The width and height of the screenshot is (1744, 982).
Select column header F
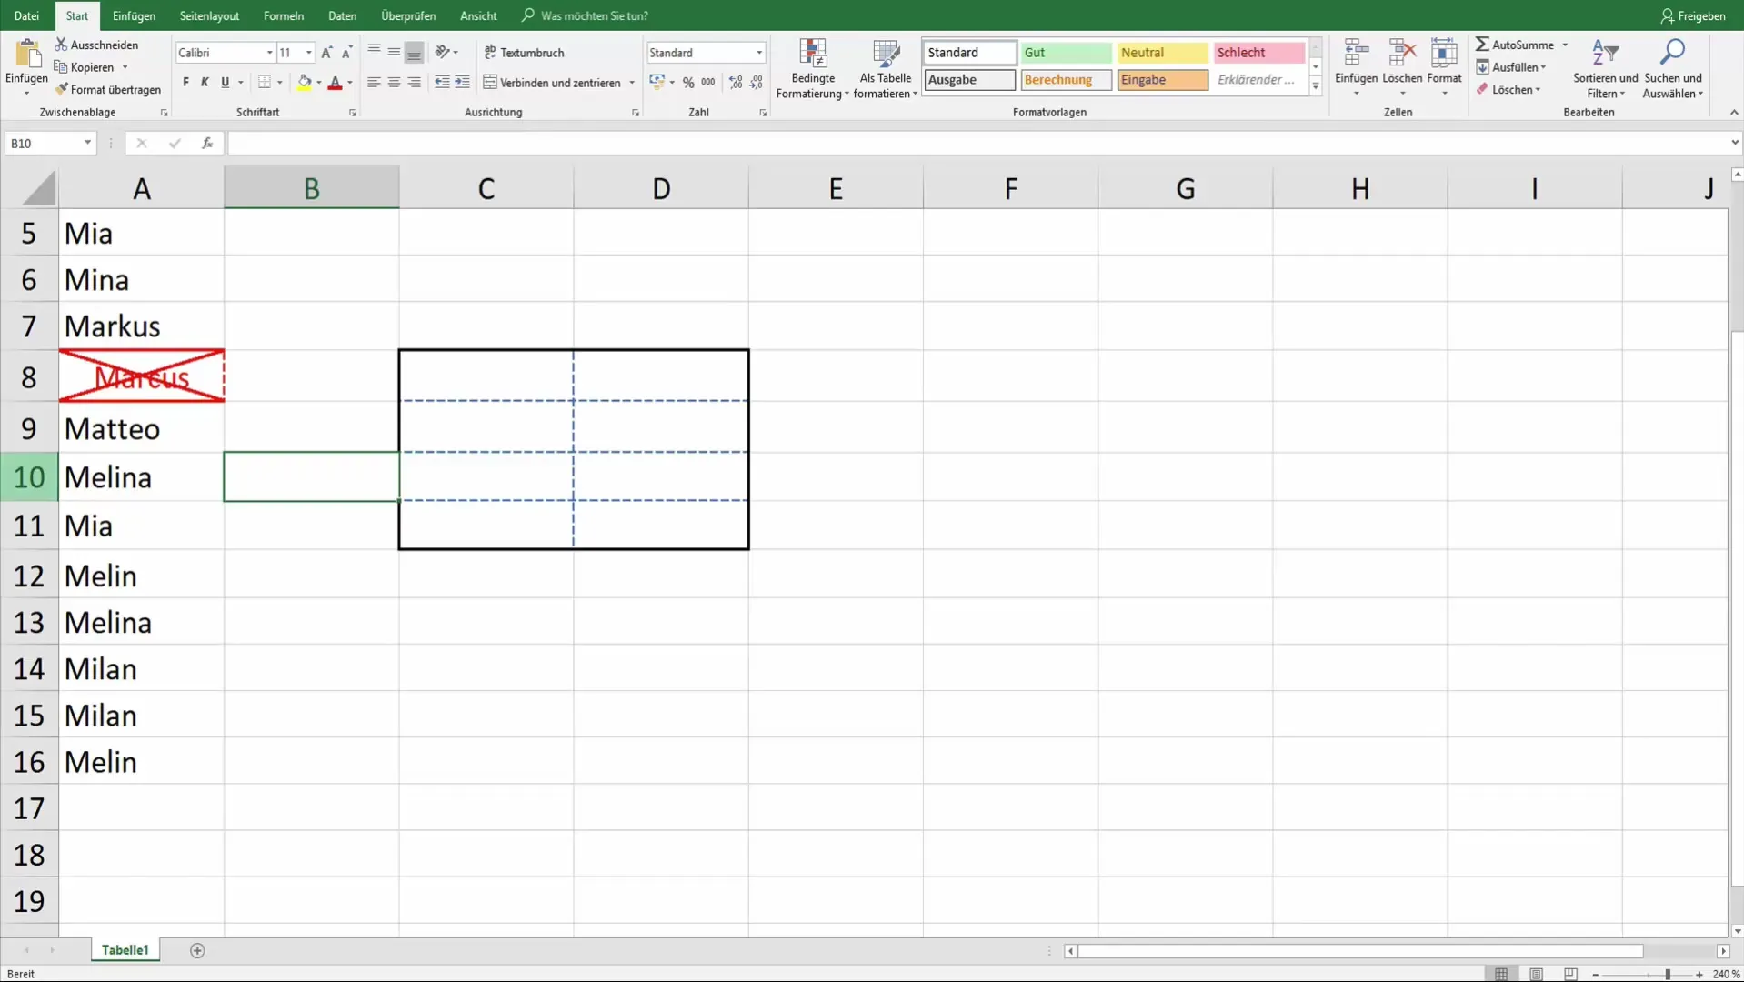coord(1010,188)
